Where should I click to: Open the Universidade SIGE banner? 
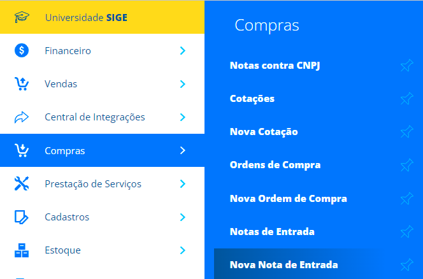(102, 17)
